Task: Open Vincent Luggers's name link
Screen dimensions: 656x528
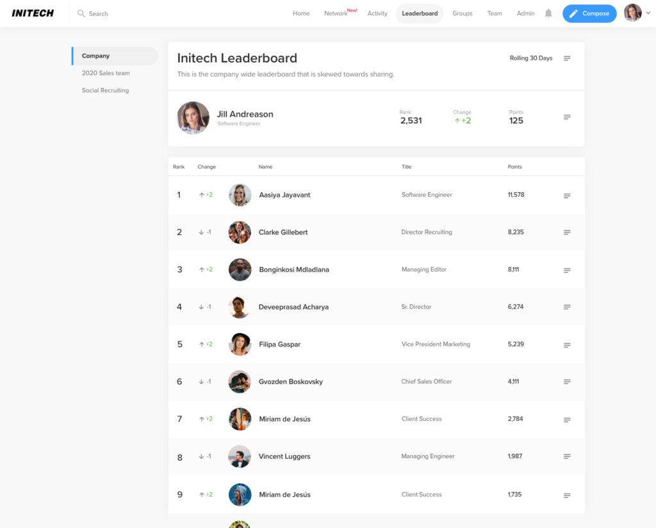Action: pos(284,456)
